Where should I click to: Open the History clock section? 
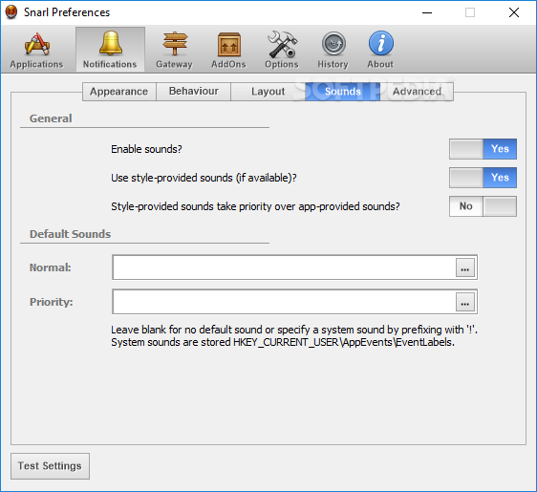click(333, 50)
